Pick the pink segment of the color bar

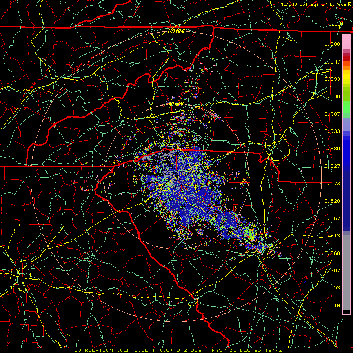click(346, 42)
